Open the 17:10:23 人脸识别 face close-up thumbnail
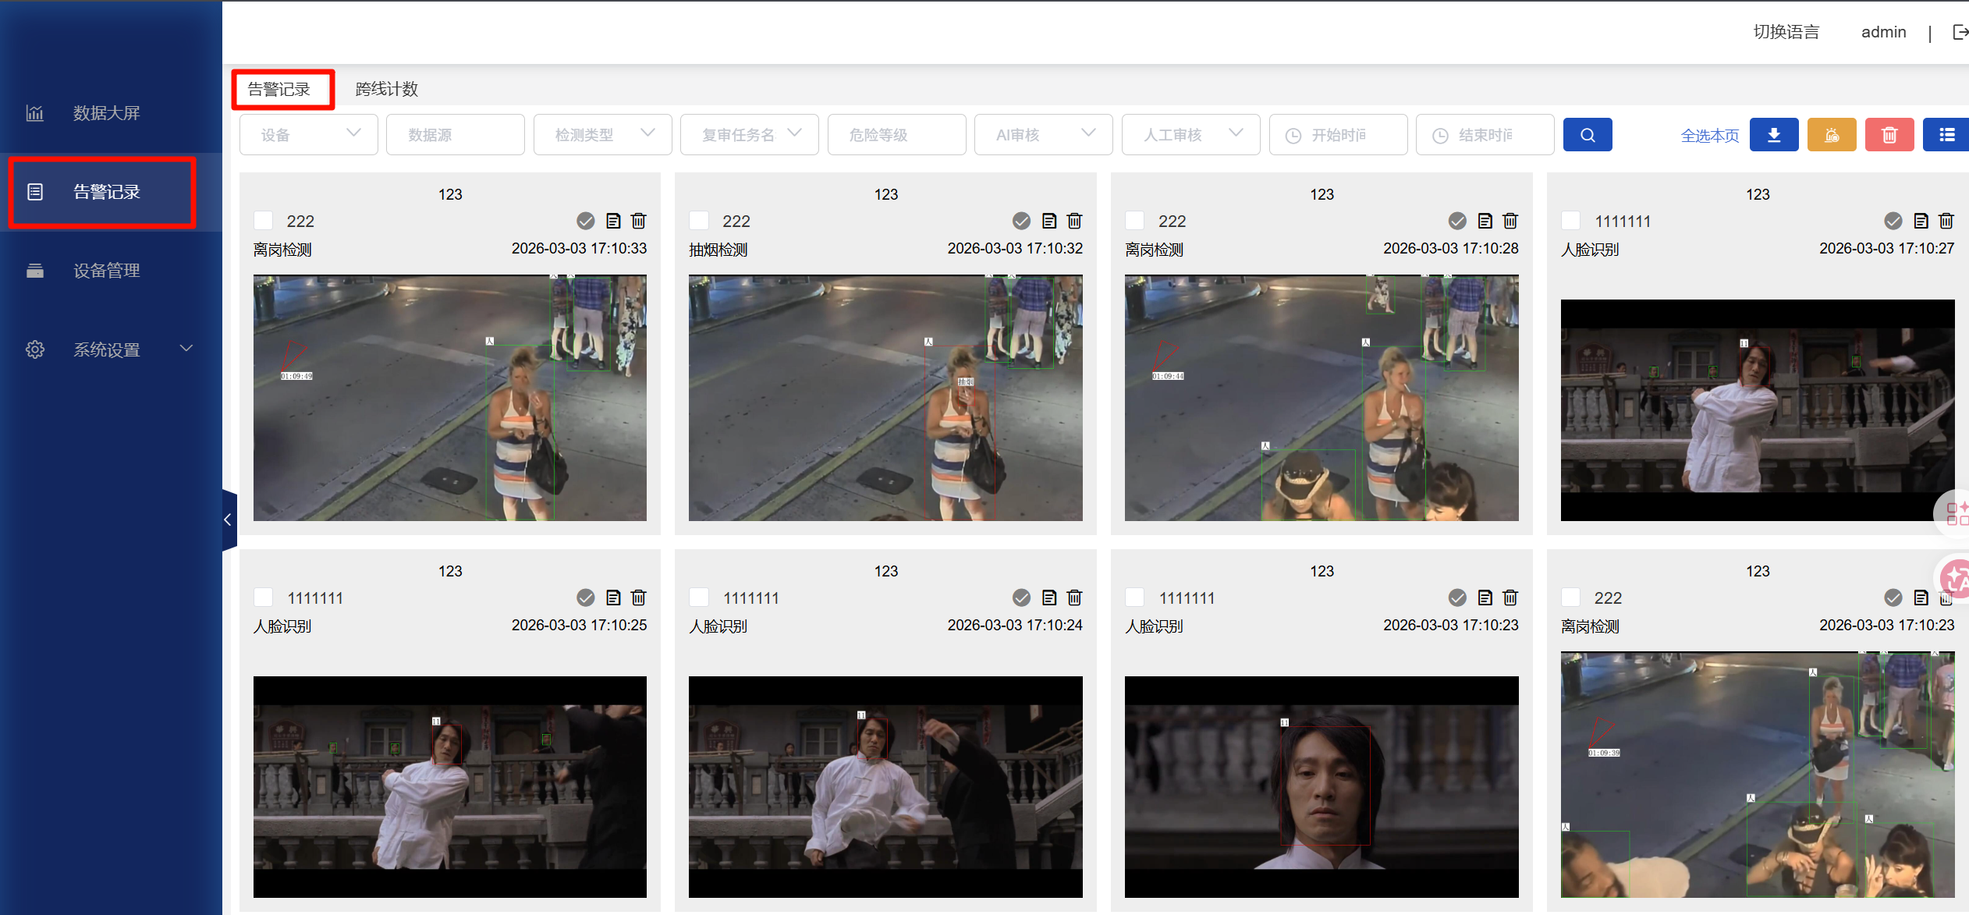This screenshot has height=915, width=1969. 1322,786
